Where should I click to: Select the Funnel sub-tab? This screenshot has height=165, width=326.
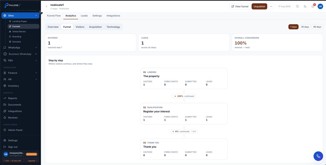pos(67,27)
